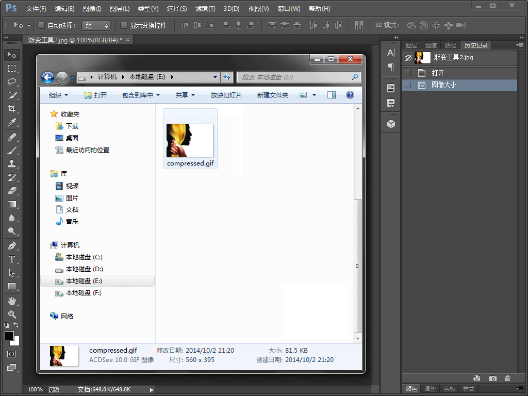Select the Gradient tool

[12, 204]
